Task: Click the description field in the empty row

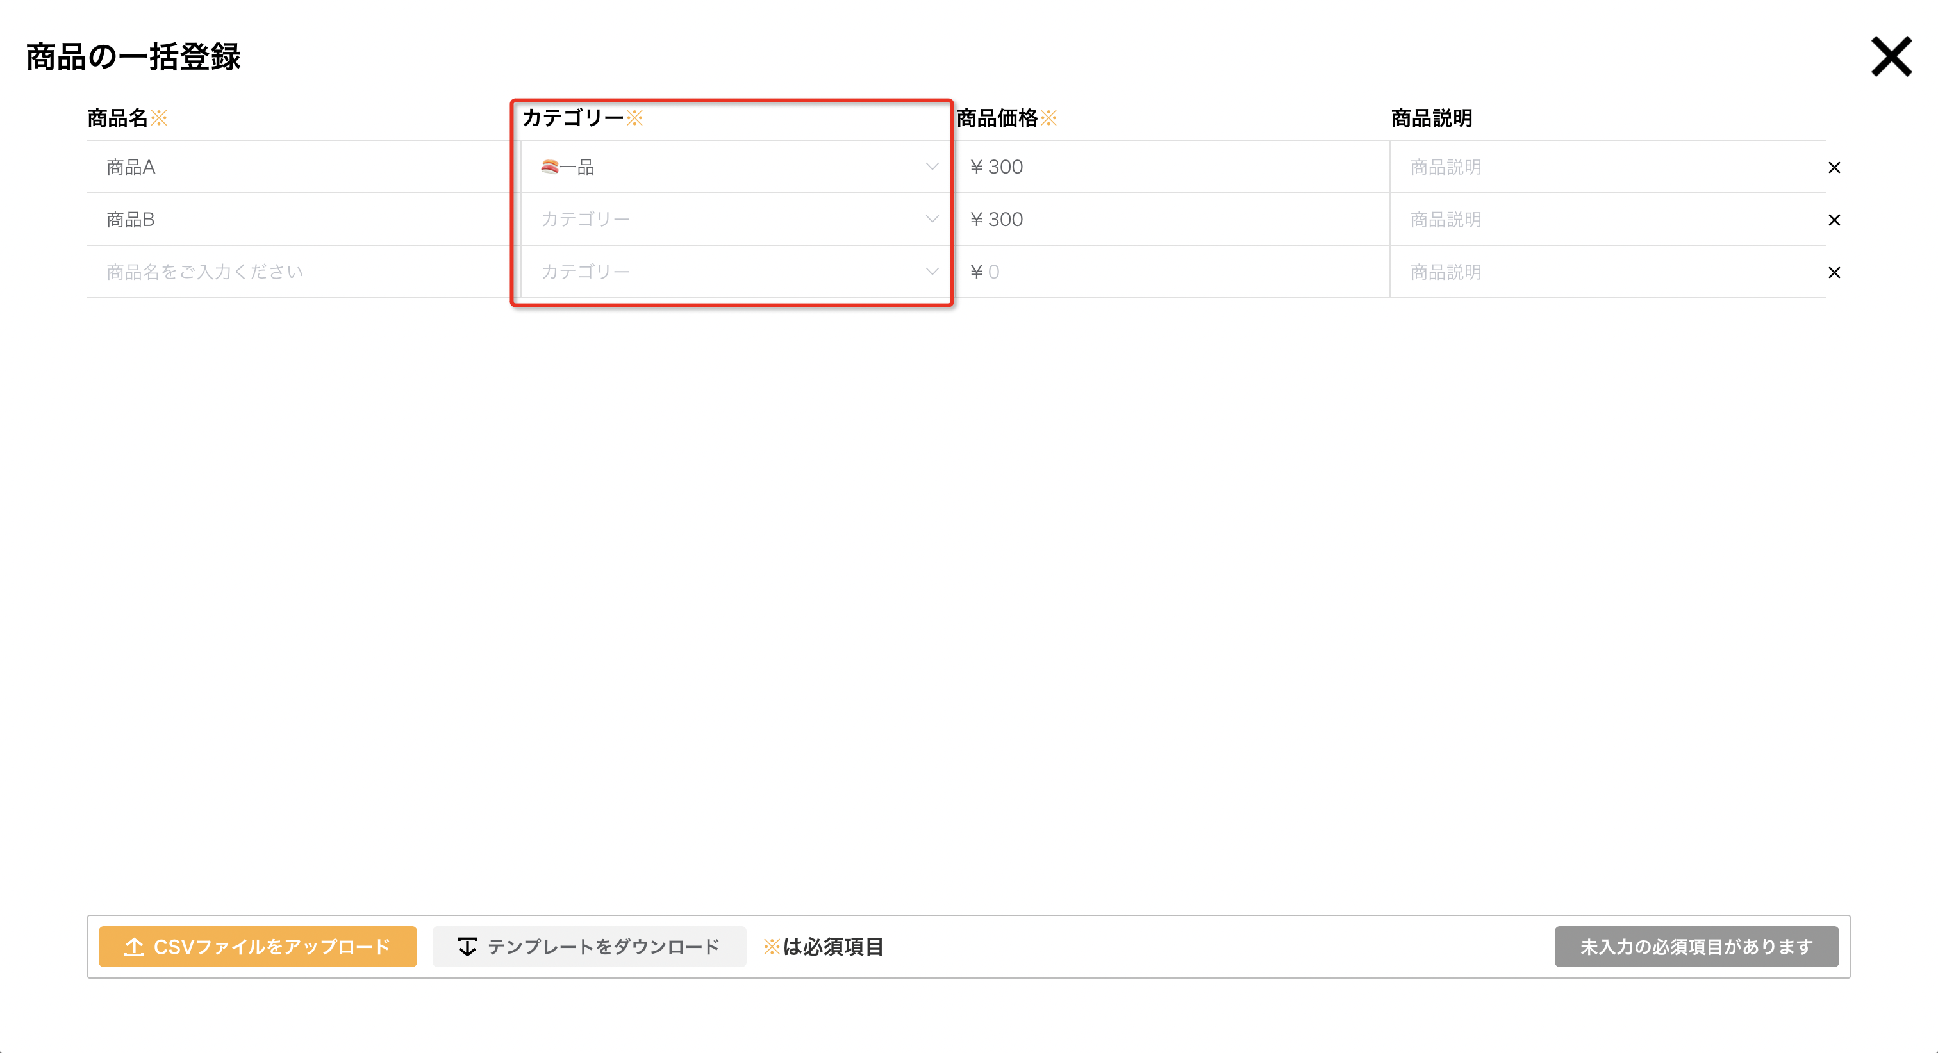Action: 1607,272
